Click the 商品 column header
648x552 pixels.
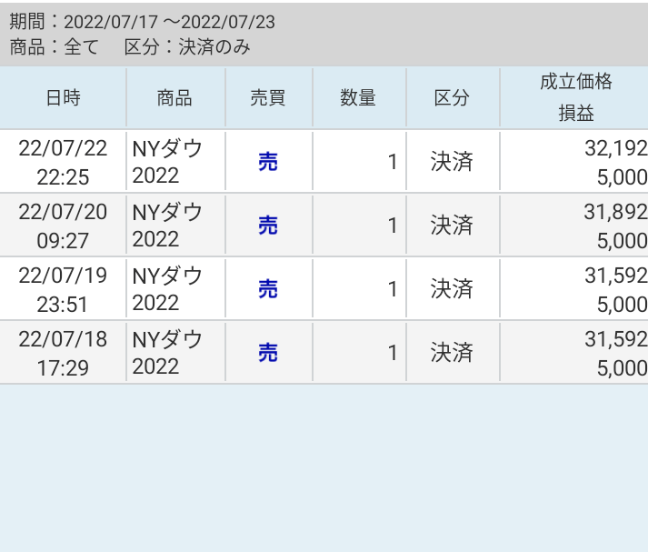coord(174,98)
